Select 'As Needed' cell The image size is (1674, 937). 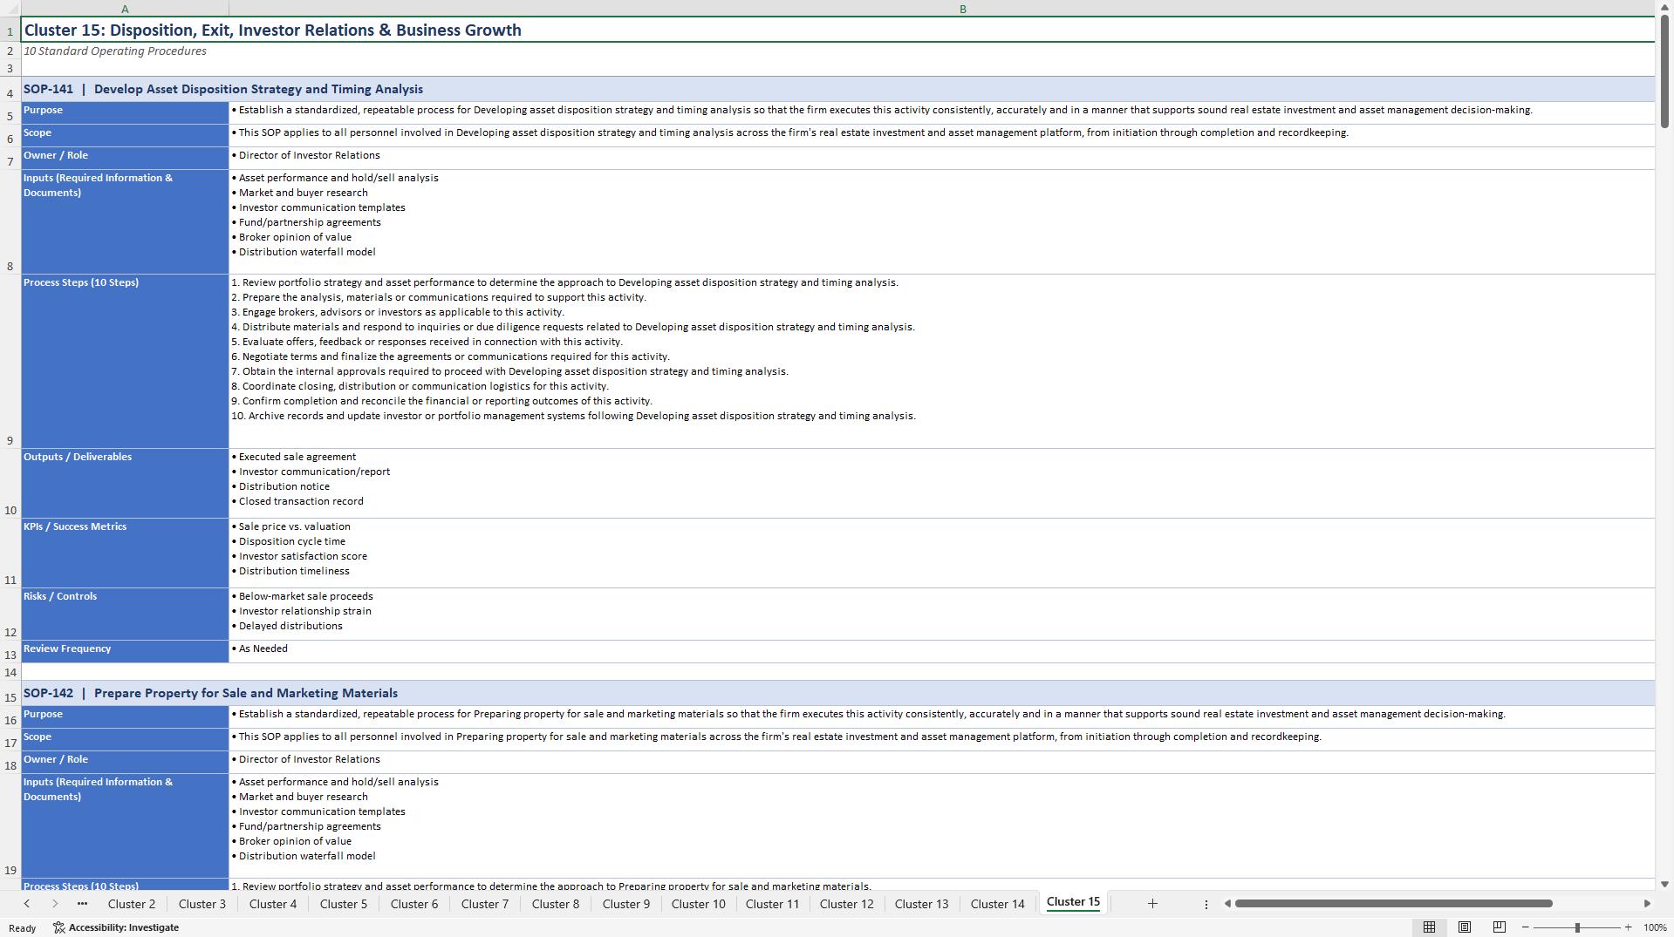942,652
